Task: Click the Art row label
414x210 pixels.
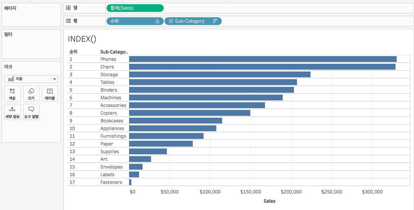Action: (x=104, y=159)
